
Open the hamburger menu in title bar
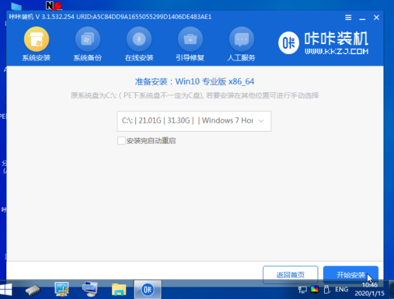pyautogui.click(x=348, y=17)
